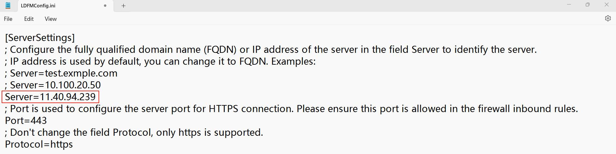Close the Notepad window
This screenshot has height=154, width=616.
[607, 5]
